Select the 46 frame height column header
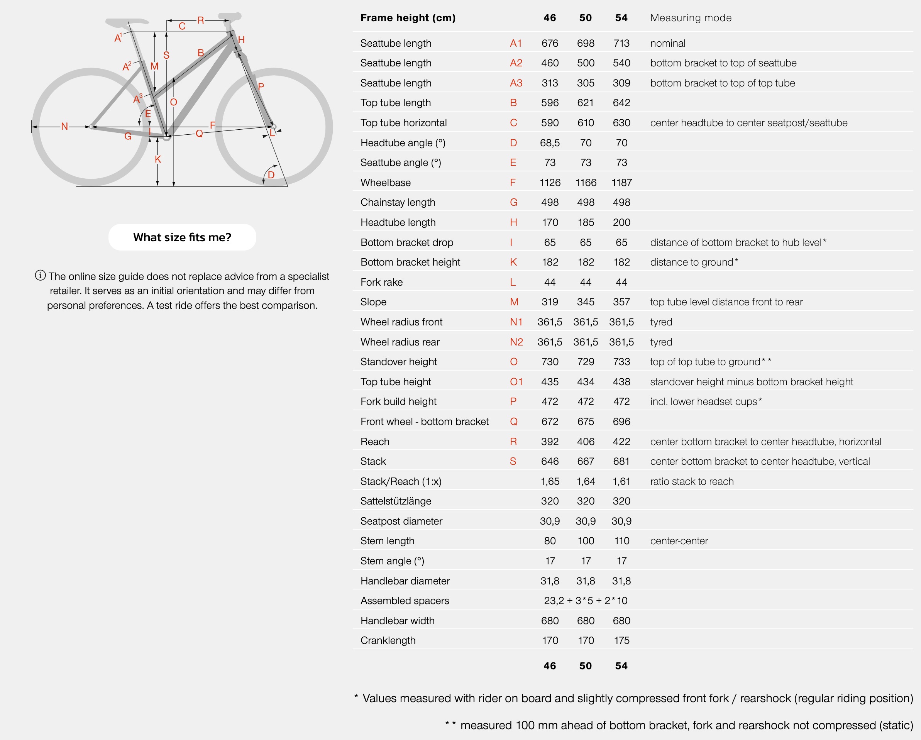 (x=549, y=18)
